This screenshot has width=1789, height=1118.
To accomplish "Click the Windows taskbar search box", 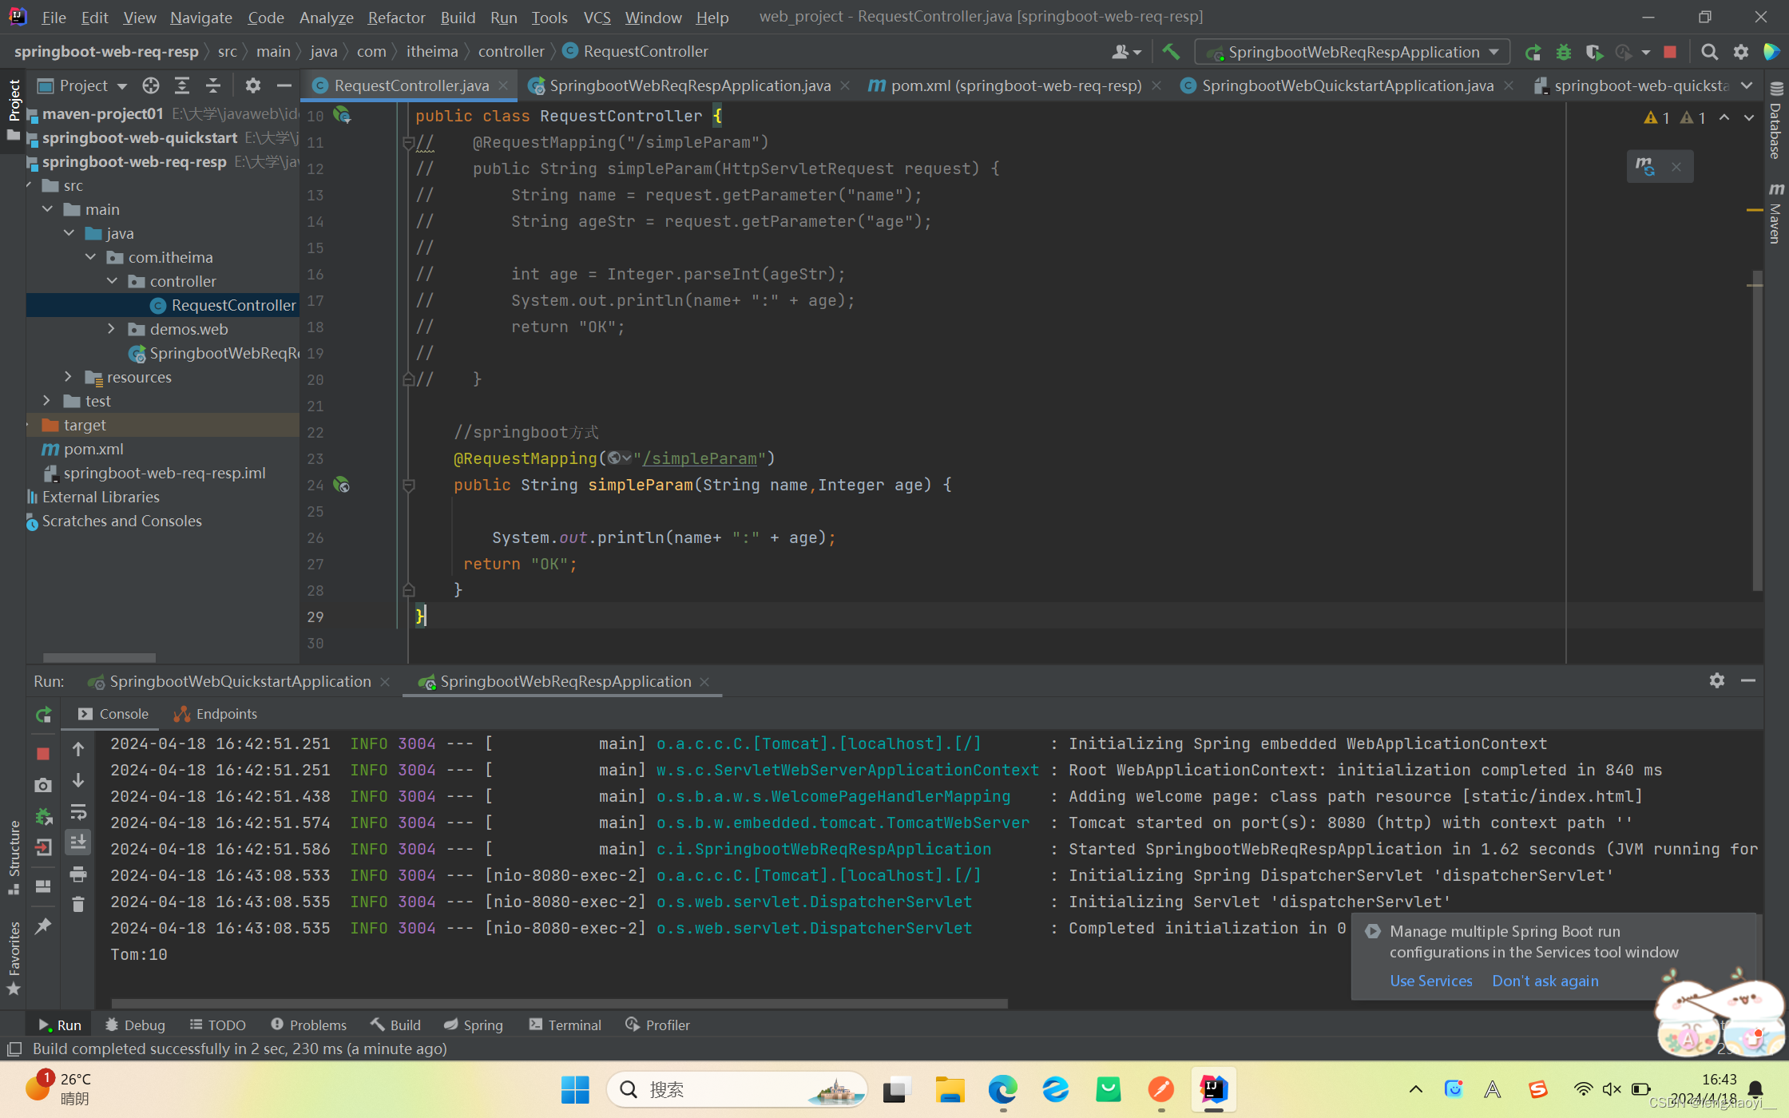I will coord(736,1089).
